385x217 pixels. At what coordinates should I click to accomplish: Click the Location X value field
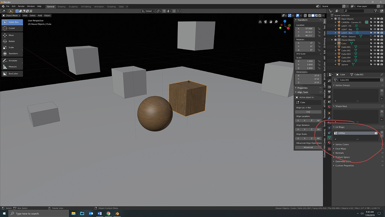click(305, 29)
